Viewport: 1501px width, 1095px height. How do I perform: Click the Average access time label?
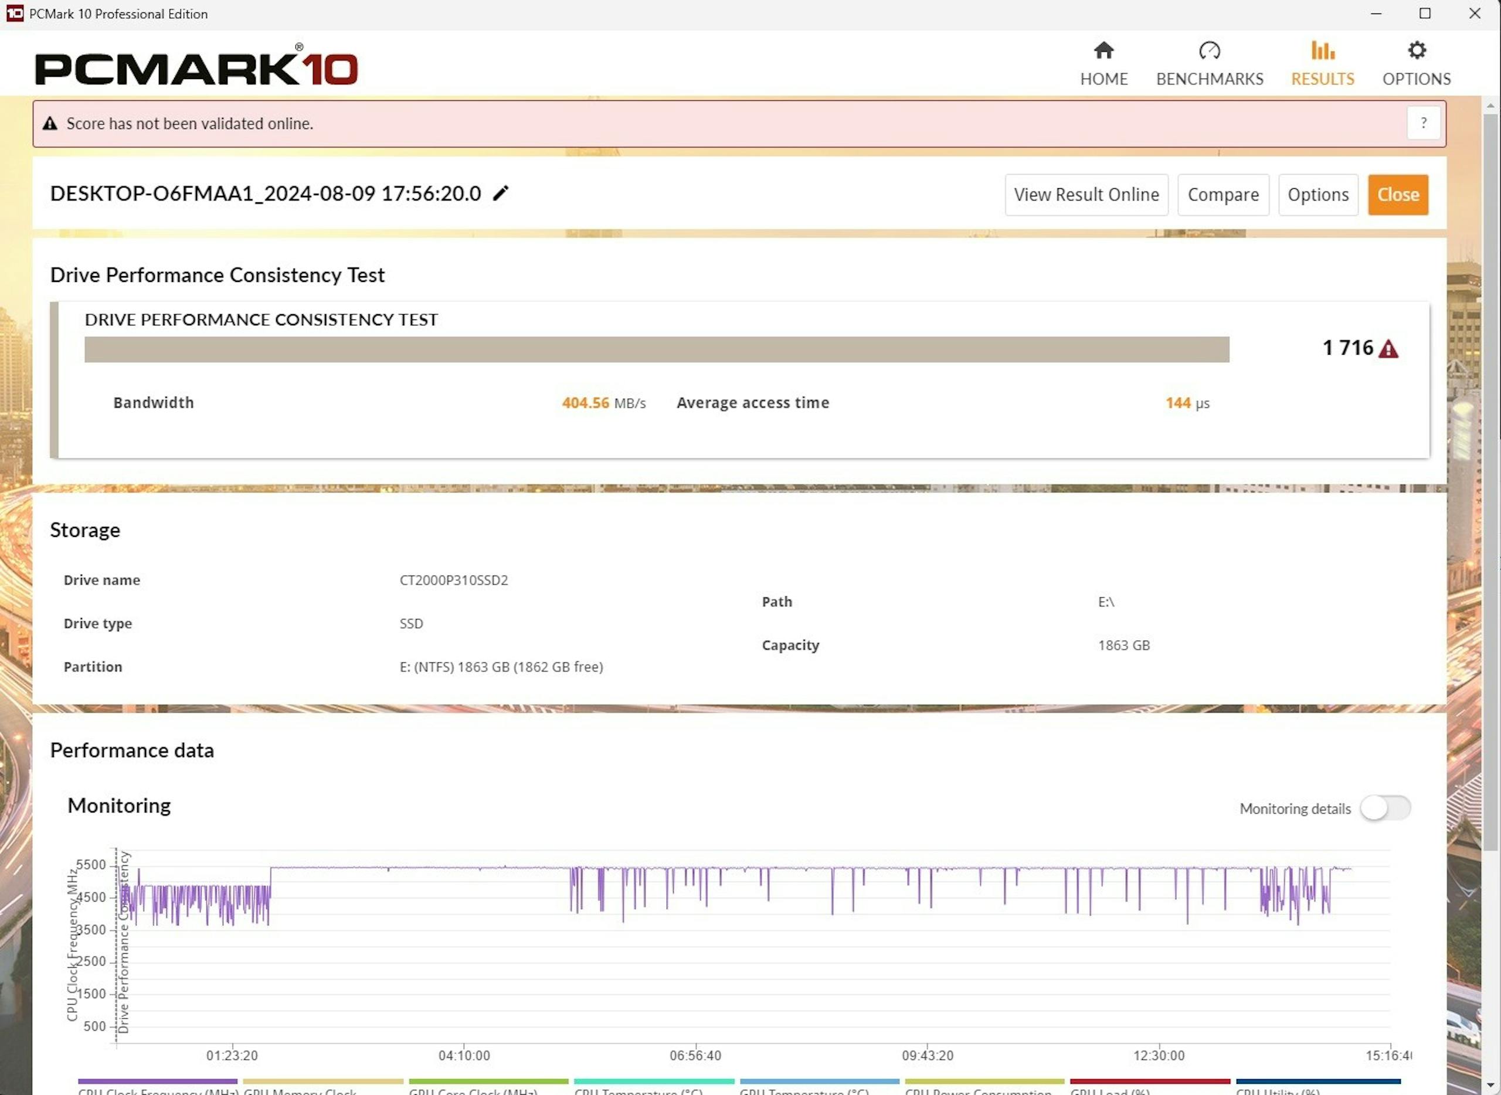click(x=752, y=403)
